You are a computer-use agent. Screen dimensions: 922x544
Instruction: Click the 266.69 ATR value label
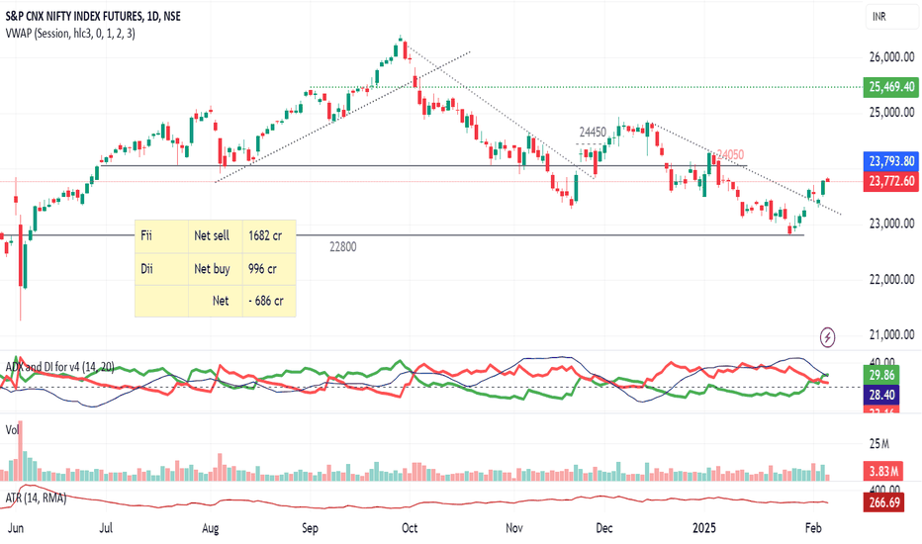point(883,502)
